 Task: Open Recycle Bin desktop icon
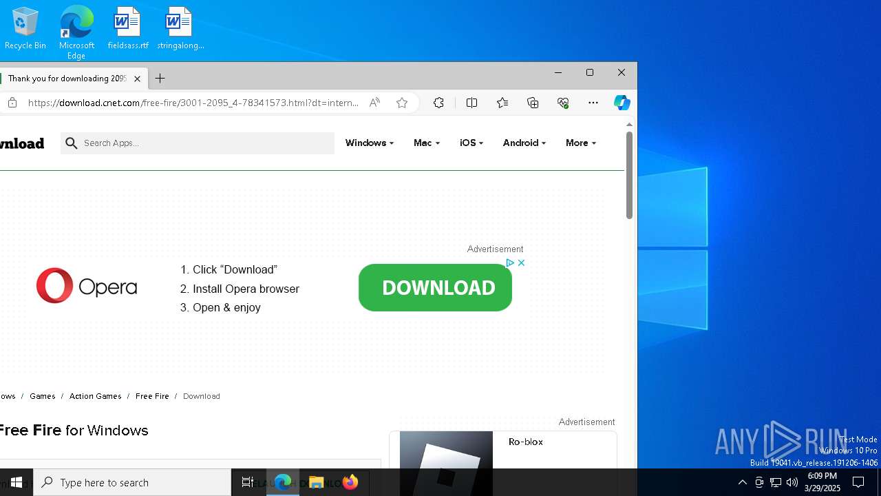[x=25, y=28]
